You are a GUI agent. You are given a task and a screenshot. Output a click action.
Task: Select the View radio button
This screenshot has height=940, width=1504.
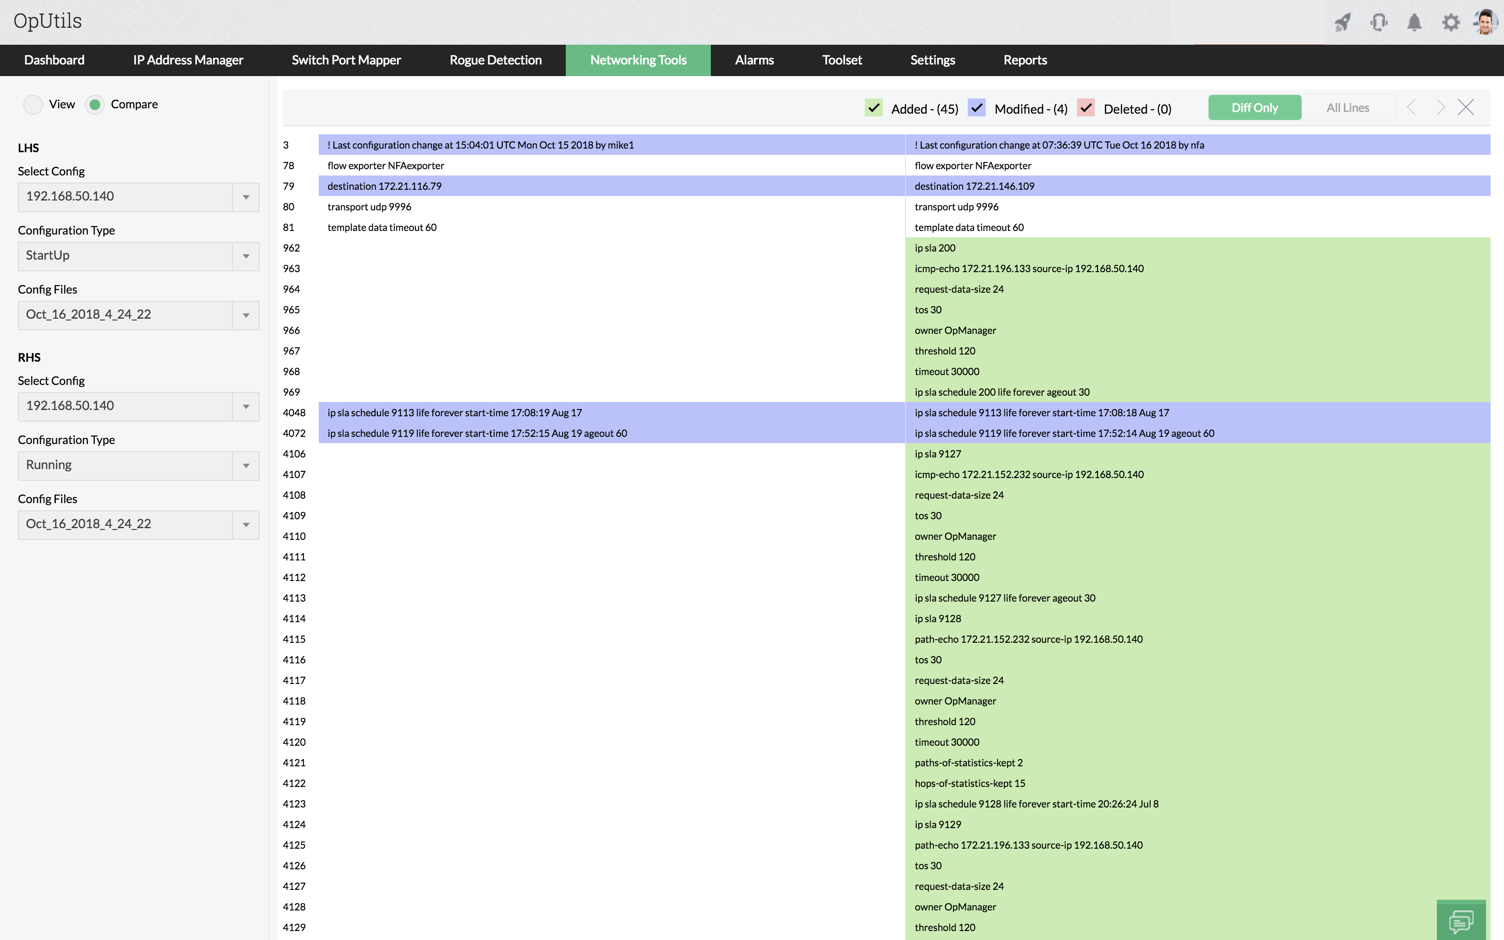click(33, 104)
